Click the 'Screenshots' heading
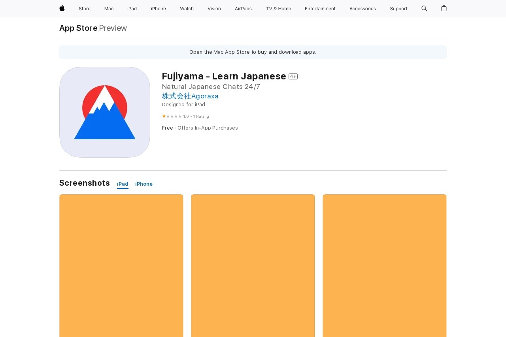This screenshot has width=506, height=337. 85,183
